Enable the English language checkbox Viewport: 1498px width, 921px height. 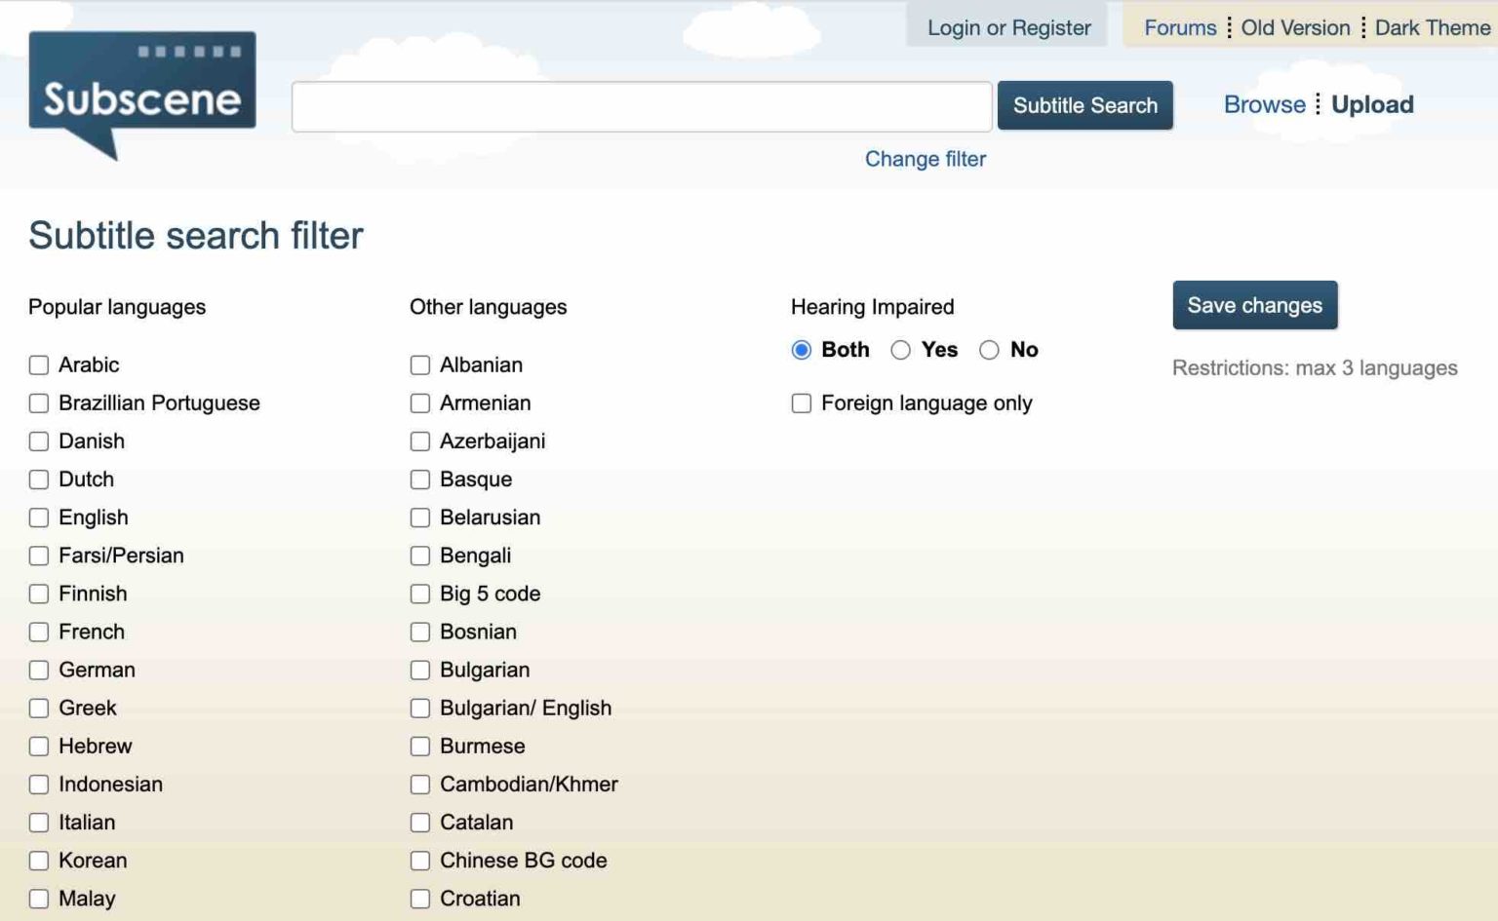click(39, 518)
